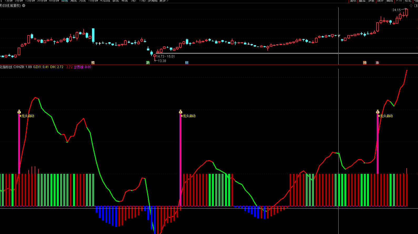Click the blue 财 marker icon
The width and height of the screenshot is (418, 234).
click(x=187, y=63)
